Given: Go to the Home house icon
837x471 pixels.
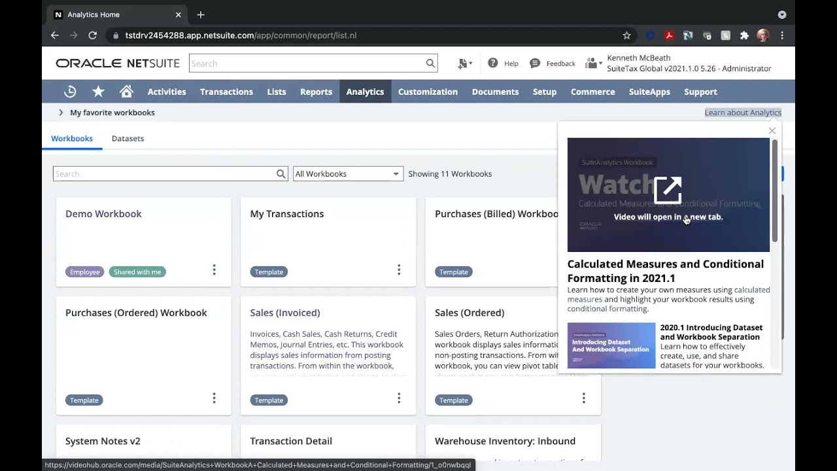Looking at the screenshot, I should [126, 92].
